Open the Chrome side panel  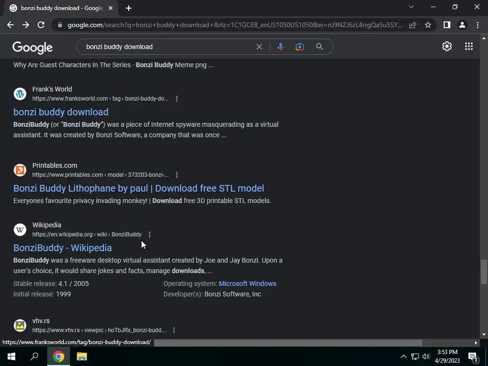447,25
